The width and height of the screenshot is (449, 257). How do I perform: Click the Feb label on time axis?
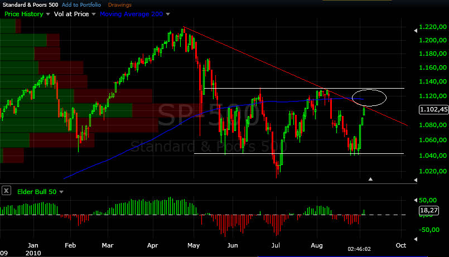tap(70, 245)
